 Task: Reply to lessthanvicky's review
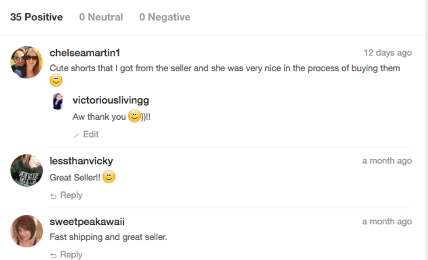click(x=71, y=196)
